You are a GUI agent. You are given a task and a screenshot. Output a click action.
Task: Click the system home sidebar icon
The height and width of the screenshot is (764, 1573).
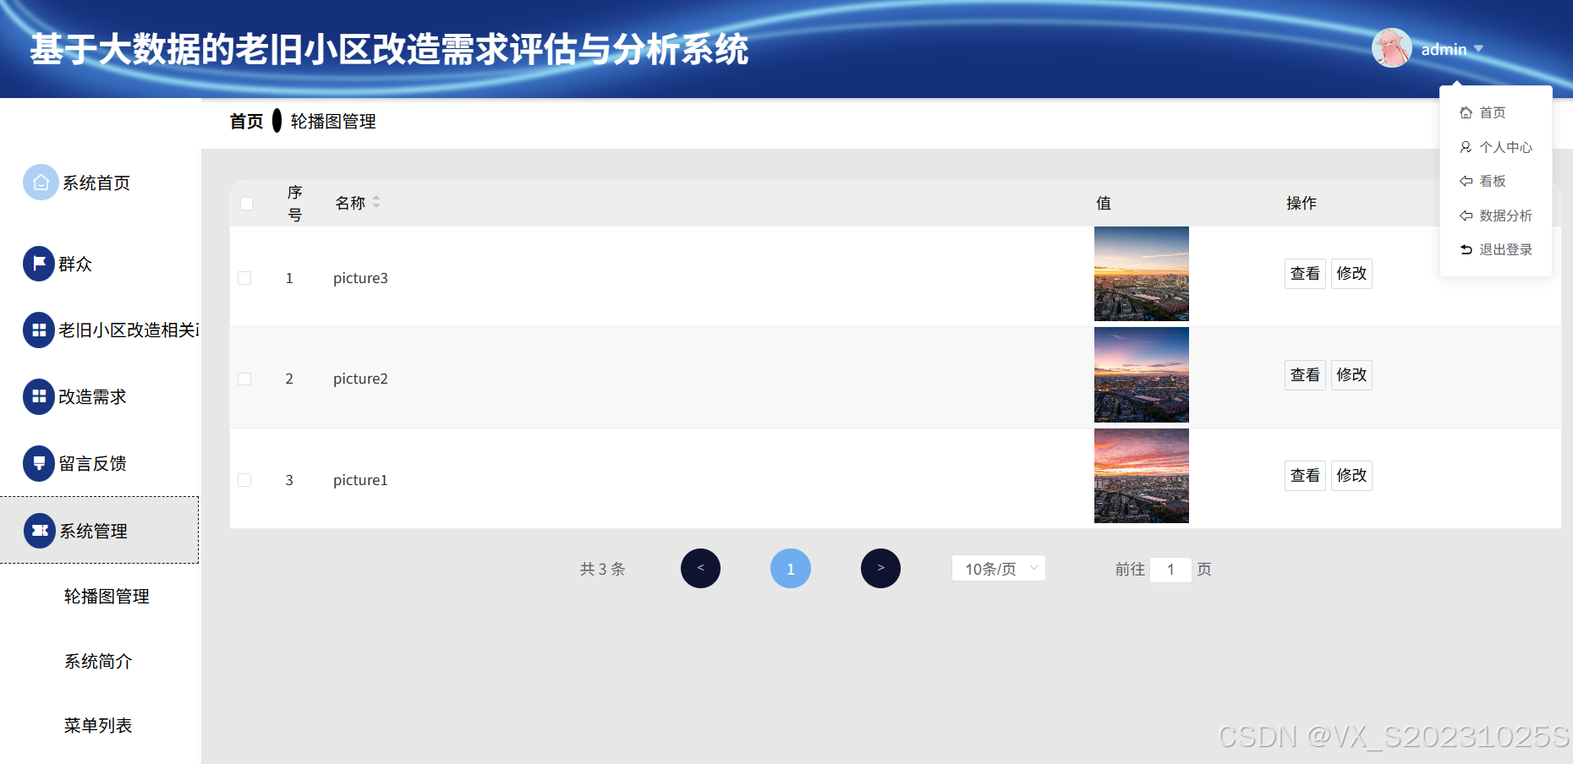click(x=41, y=183)
